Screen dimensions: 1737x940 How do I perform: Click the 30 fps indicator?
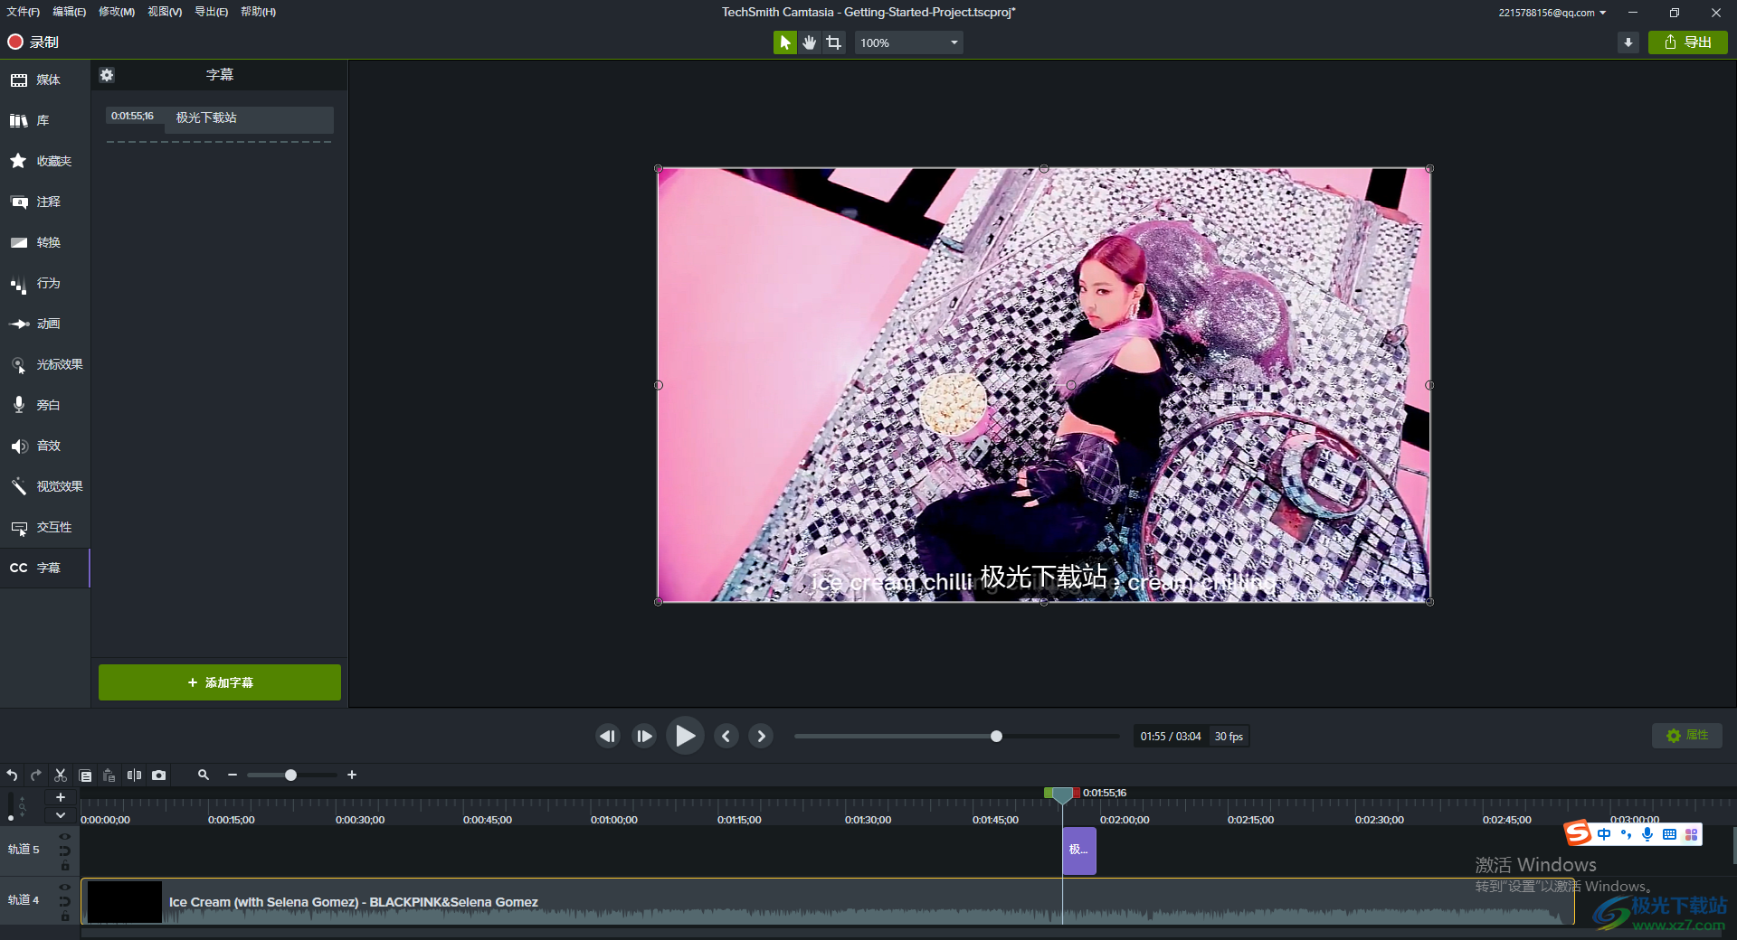(1229, 737)
